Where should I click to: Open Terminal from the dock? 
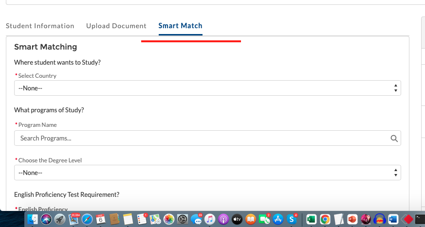click(x=420, y=219)
